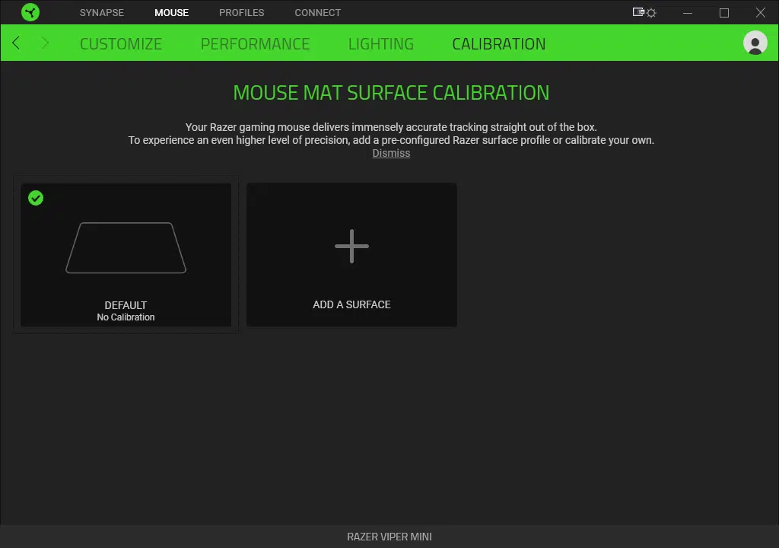Minimize the Synapse window
Viewport: 779px width, 548px height.
688,12
